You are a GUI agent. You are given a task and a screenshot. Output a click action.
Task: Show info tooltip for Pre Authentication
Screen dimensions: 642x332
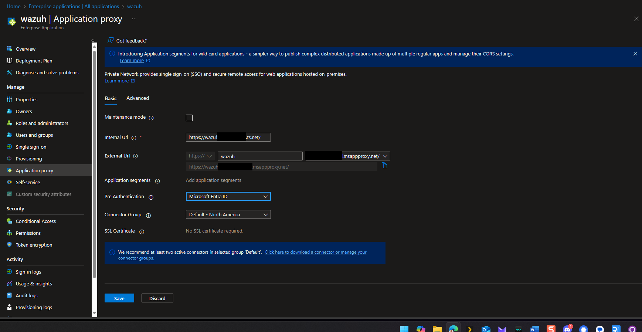[151, 197]
